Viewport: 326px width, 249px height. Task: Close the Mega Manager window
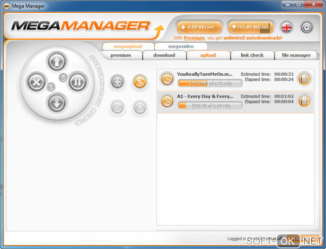(314, 4)
